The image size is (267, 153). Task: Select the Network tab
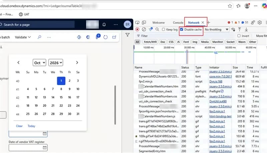194,23
